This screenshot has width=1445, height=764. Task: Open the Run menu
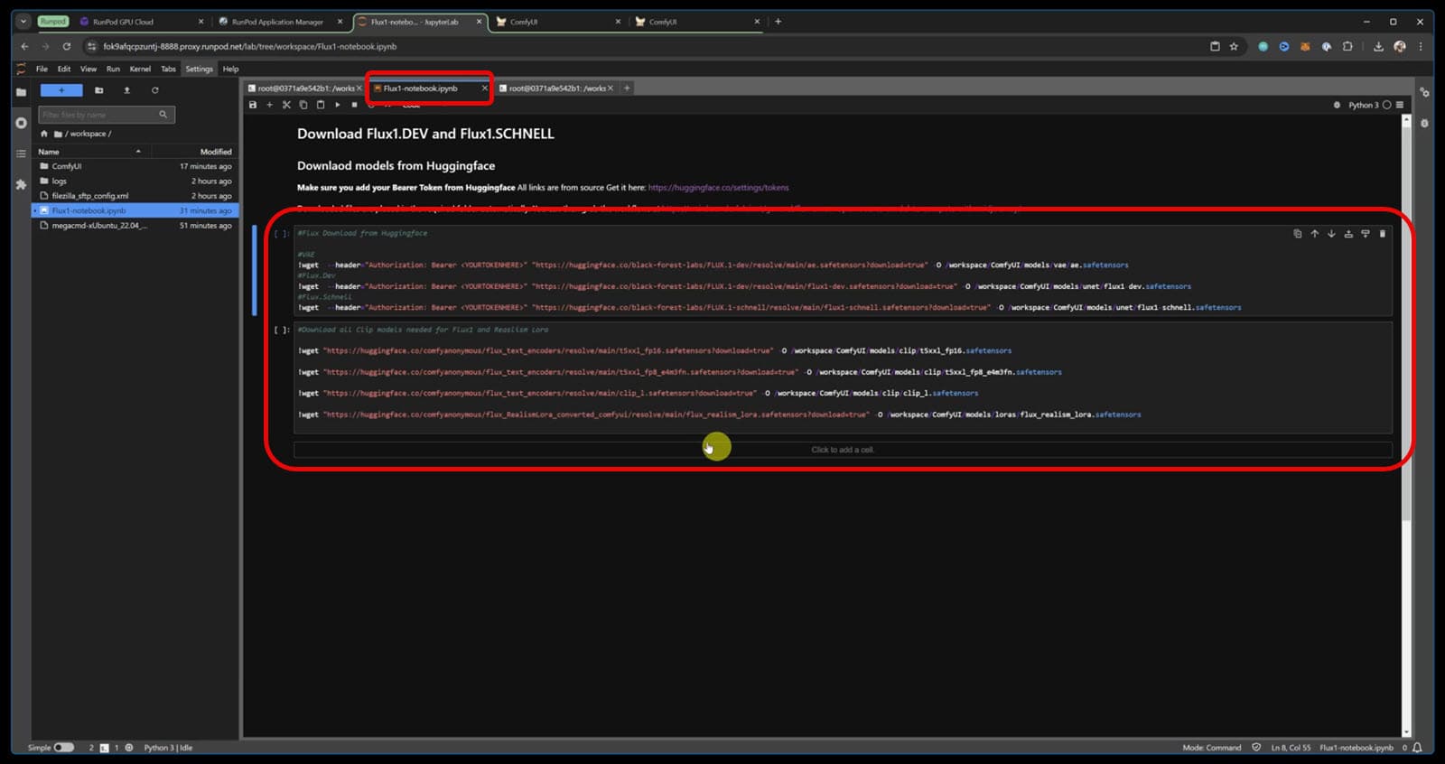tap(113, 69)
